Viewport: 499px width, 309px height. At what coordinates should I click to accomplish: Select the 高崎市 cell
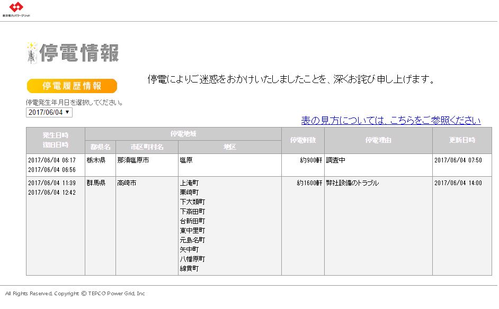127,183
